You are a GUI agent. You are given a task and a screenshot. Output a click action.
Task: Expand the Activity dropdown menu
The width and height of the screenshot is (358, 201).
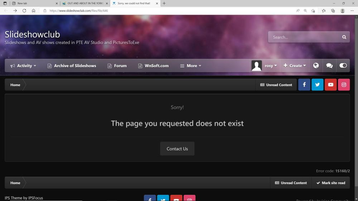coord(24,66)
